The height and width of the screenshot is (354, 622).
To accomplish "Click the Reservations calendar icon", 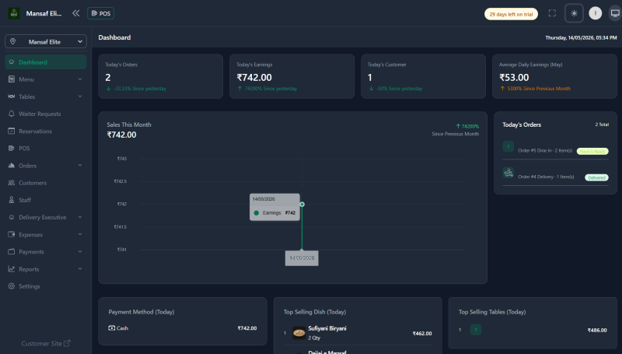I will click(12, 131).
